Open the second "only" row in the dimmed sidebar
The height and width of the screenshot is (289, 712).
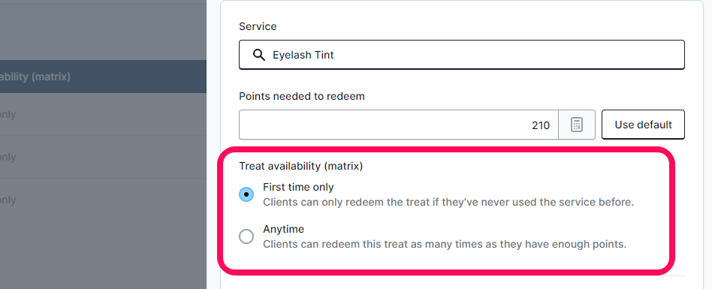point(103,157)
